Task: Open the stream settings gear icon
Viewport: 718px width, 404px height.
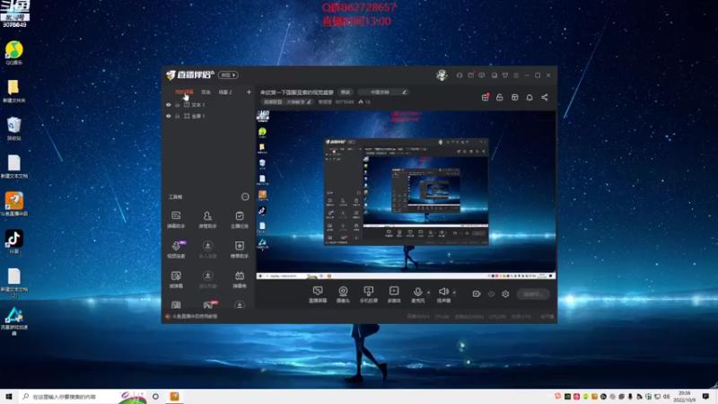Action: [x=505, y=294]
